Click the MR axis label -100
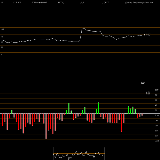The width and height of the screenshot is (160, 160). (x=157, y=141)
